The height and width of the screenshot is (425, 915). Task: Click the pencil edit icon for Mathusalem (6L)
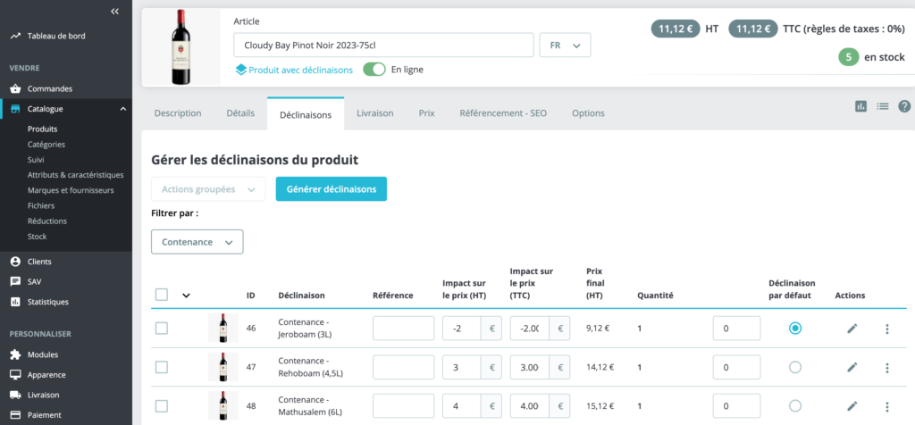click(x=852, y=405)
